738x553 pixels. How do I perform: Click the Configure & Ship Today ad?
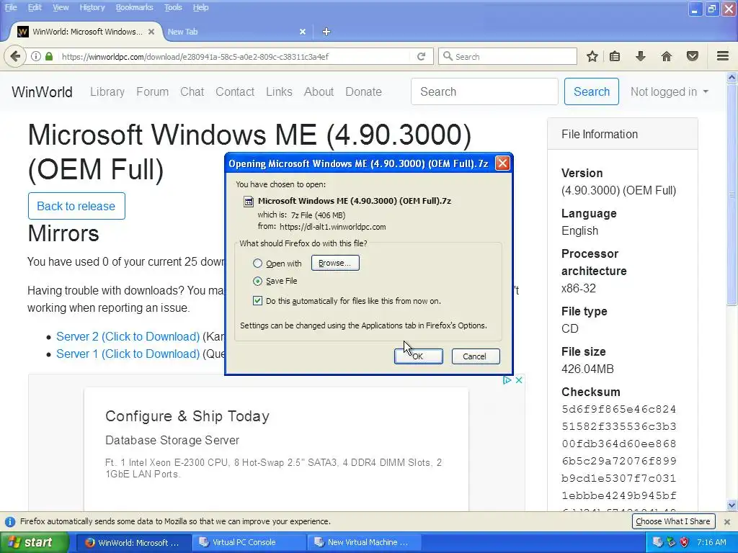(x=276, y=449)
